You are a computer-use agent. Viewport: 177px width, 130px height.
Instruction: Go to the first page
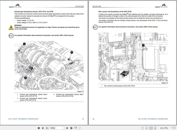(x=39, y=128)
